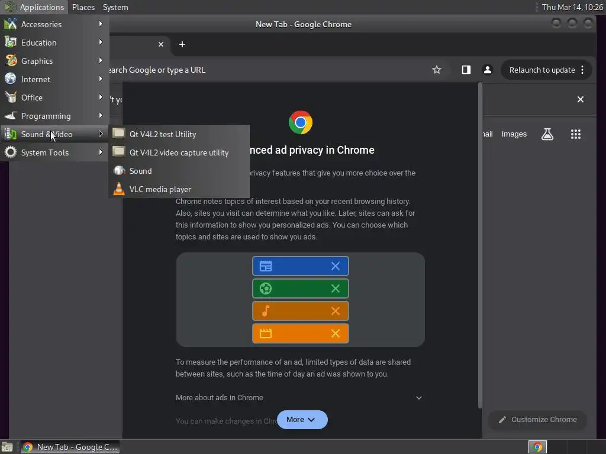Open the Accessories submenu
This screenshot has height=454, width=606.
[x=54, y=24]
